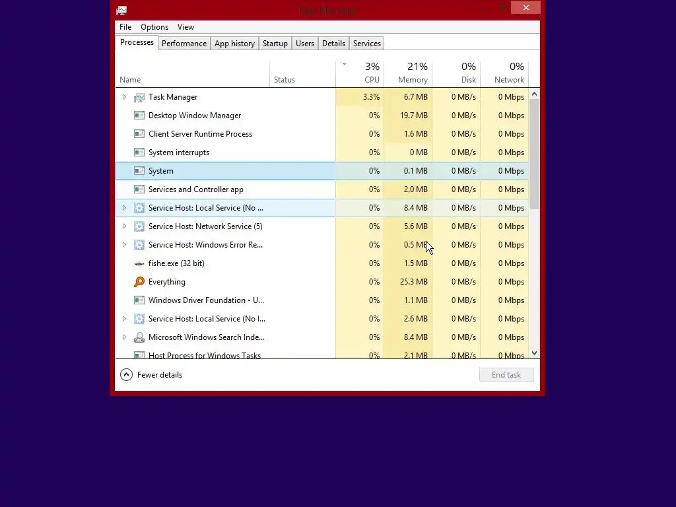Click the scrollbar up arrow
Screen dimensions: 676x507
(x=534, y=94)
